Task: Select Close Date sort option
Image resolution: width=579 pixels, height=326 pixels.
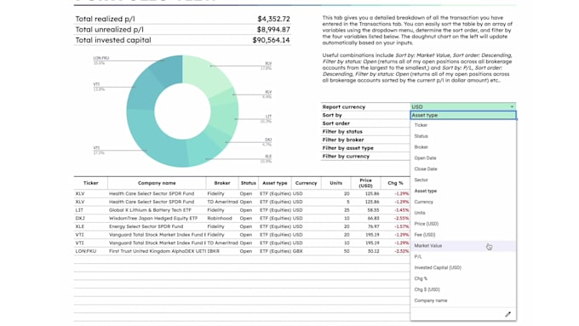Action: 463,169
